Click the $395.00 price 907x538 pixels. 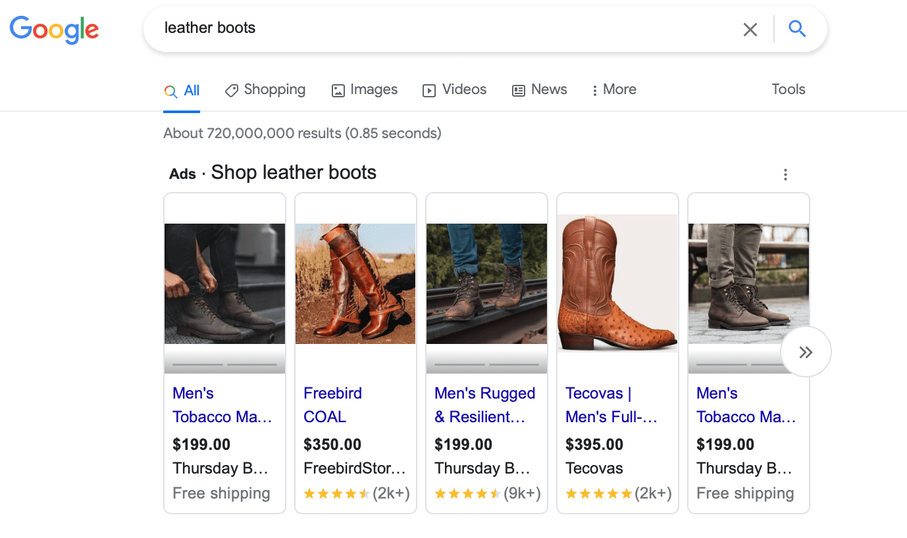pyautogui.click(x=594, y=445)
